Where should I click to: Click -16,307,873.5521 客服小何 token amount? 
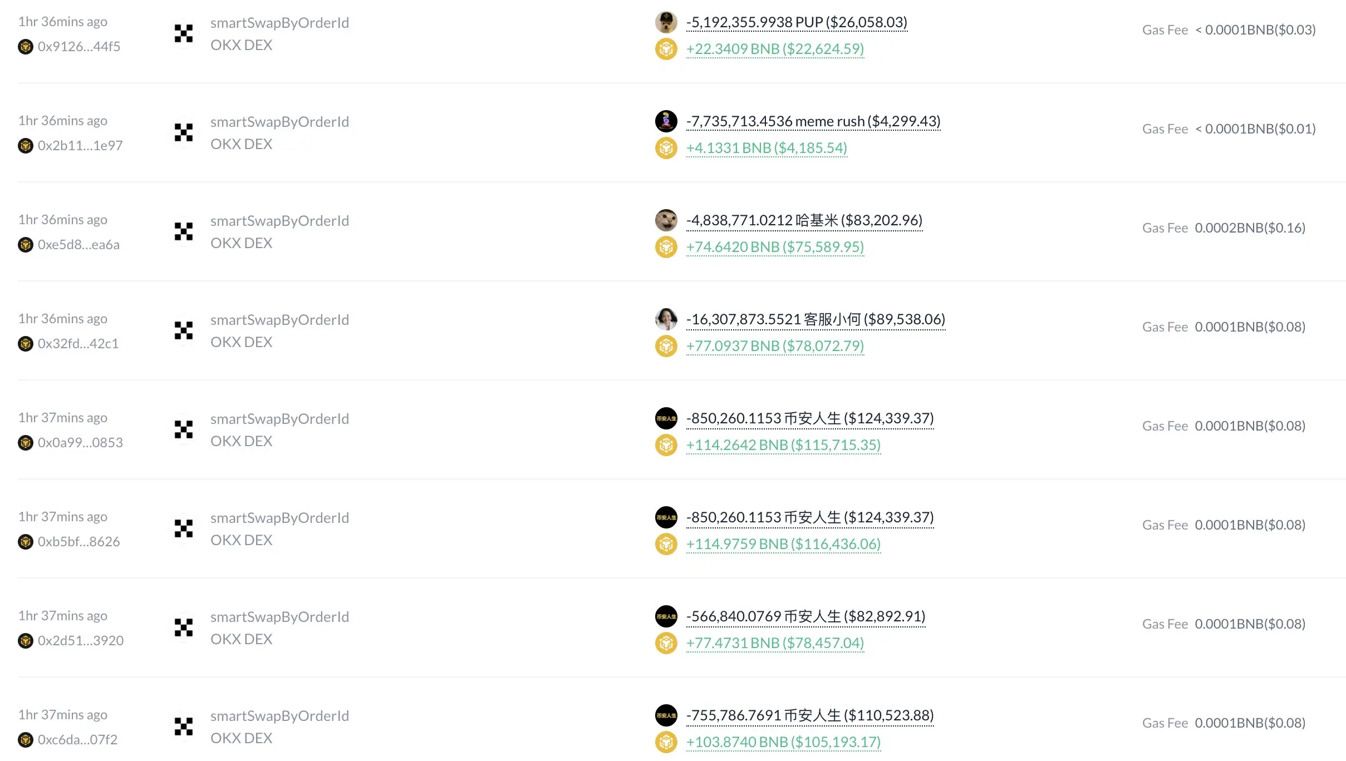[816, 319]
